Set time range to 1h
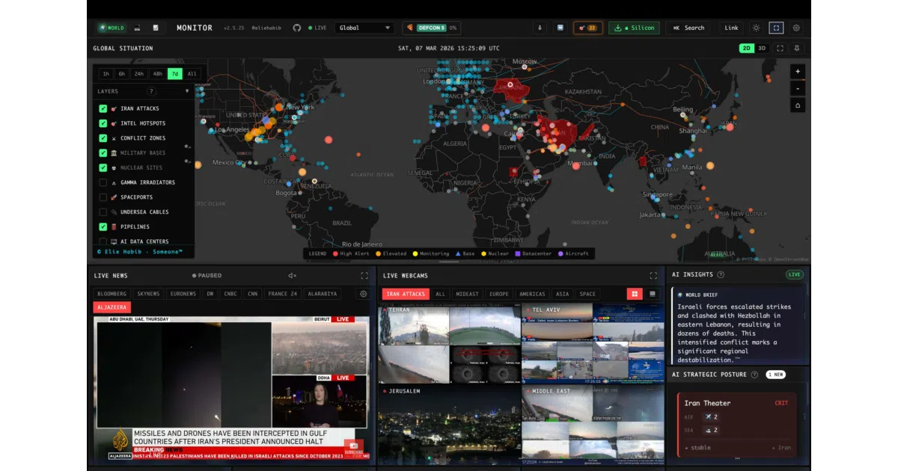Image resolution: width=898 pixels, height=471 pixels. (x=106, y=73)
